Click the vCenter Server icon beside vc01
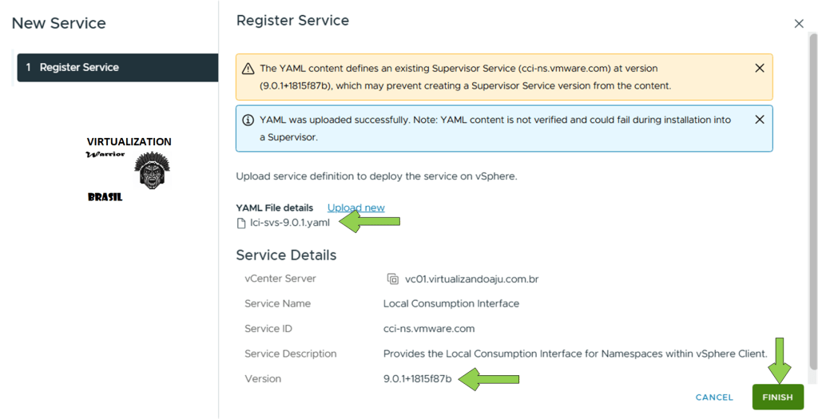Screen dimensions: 818x419 pyautogui.click(x=392, y=279)
